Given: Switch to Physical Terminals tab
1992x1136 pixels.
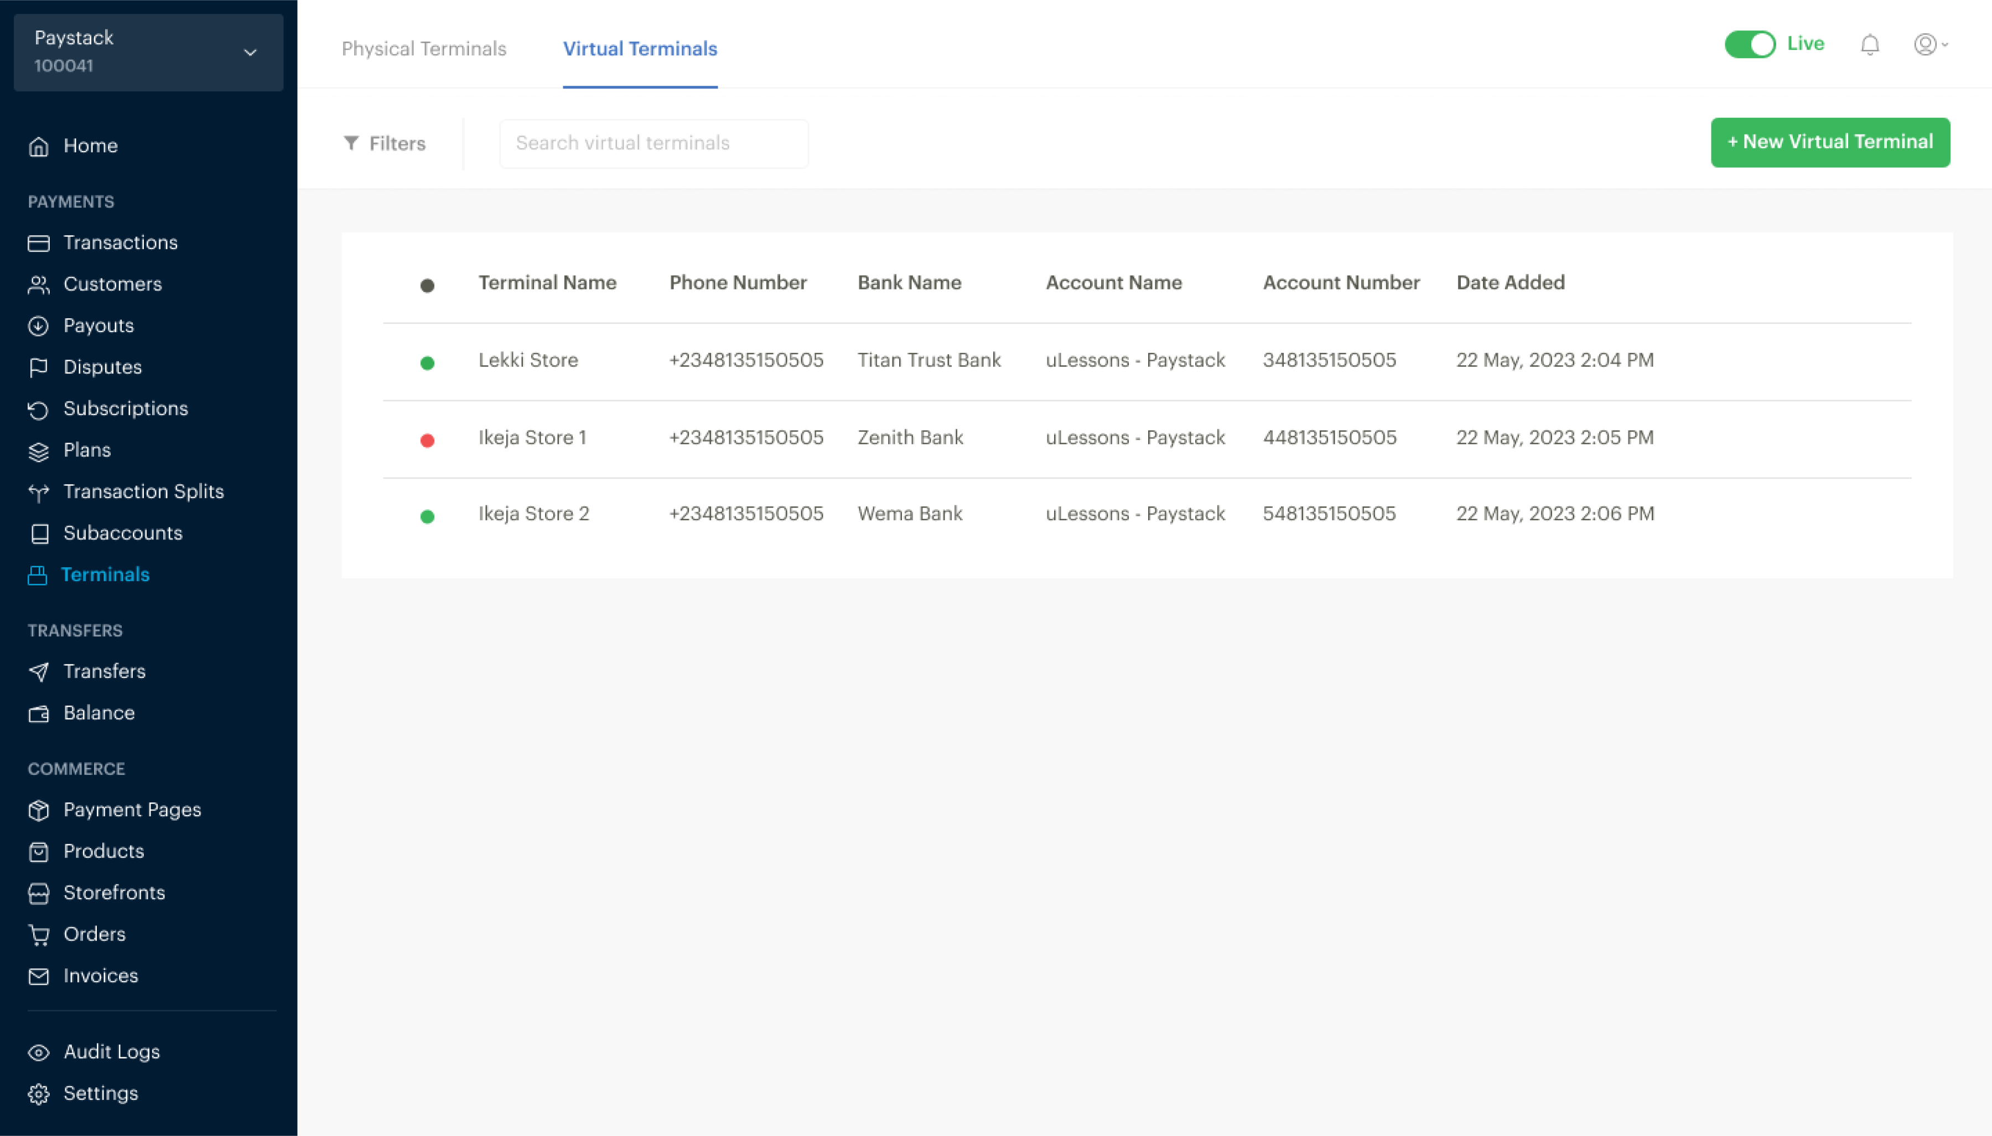Looking at the screenshot, I should click(x=424, y=48).
